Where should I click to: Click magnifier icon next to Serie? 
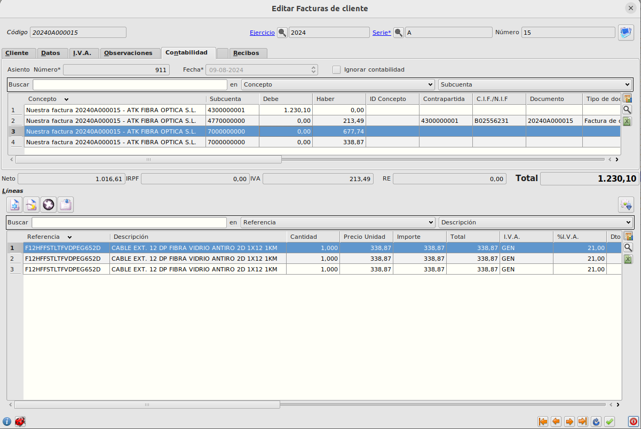[398, 33]
